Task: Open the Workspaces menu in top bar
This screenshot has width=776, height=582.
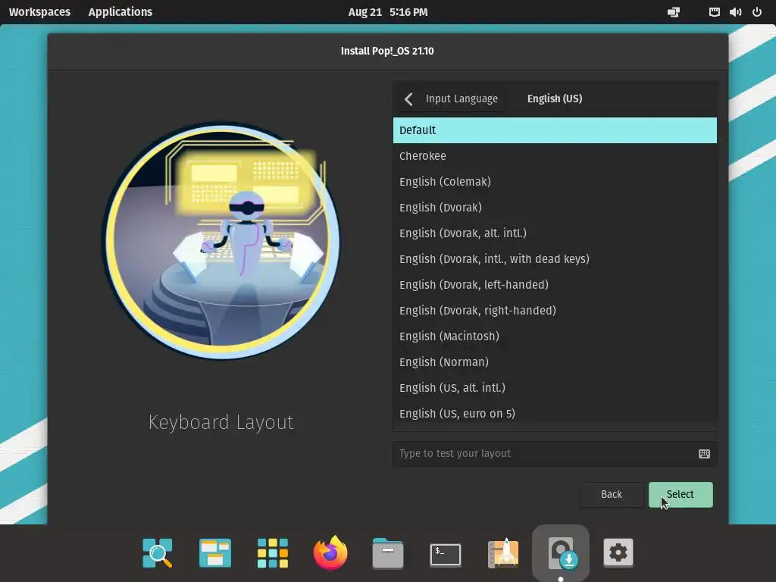Action: click(39, 12)
